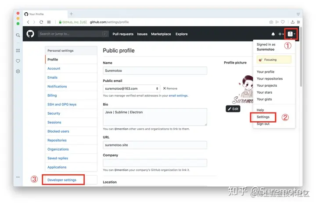
Task: Click the Focusing status in user menu
Action: (x=274, y=60)
